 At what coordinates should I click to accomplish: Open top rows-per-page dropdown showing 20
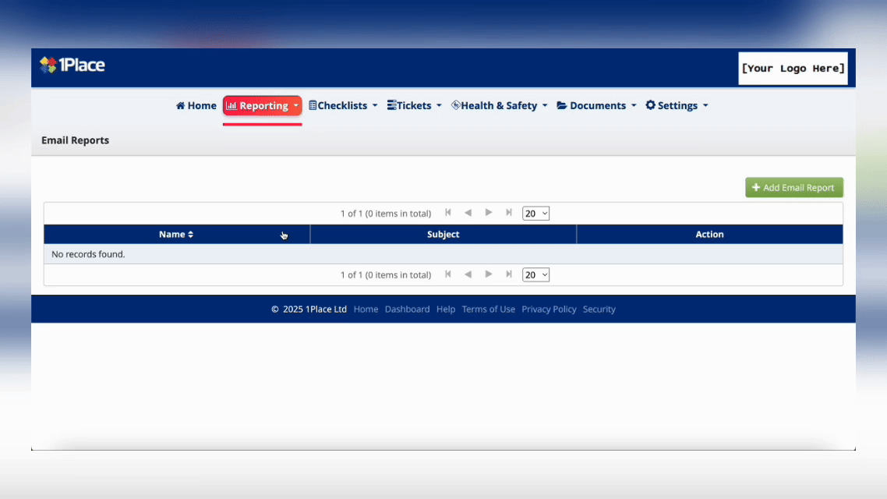click(x=535, y=214)
